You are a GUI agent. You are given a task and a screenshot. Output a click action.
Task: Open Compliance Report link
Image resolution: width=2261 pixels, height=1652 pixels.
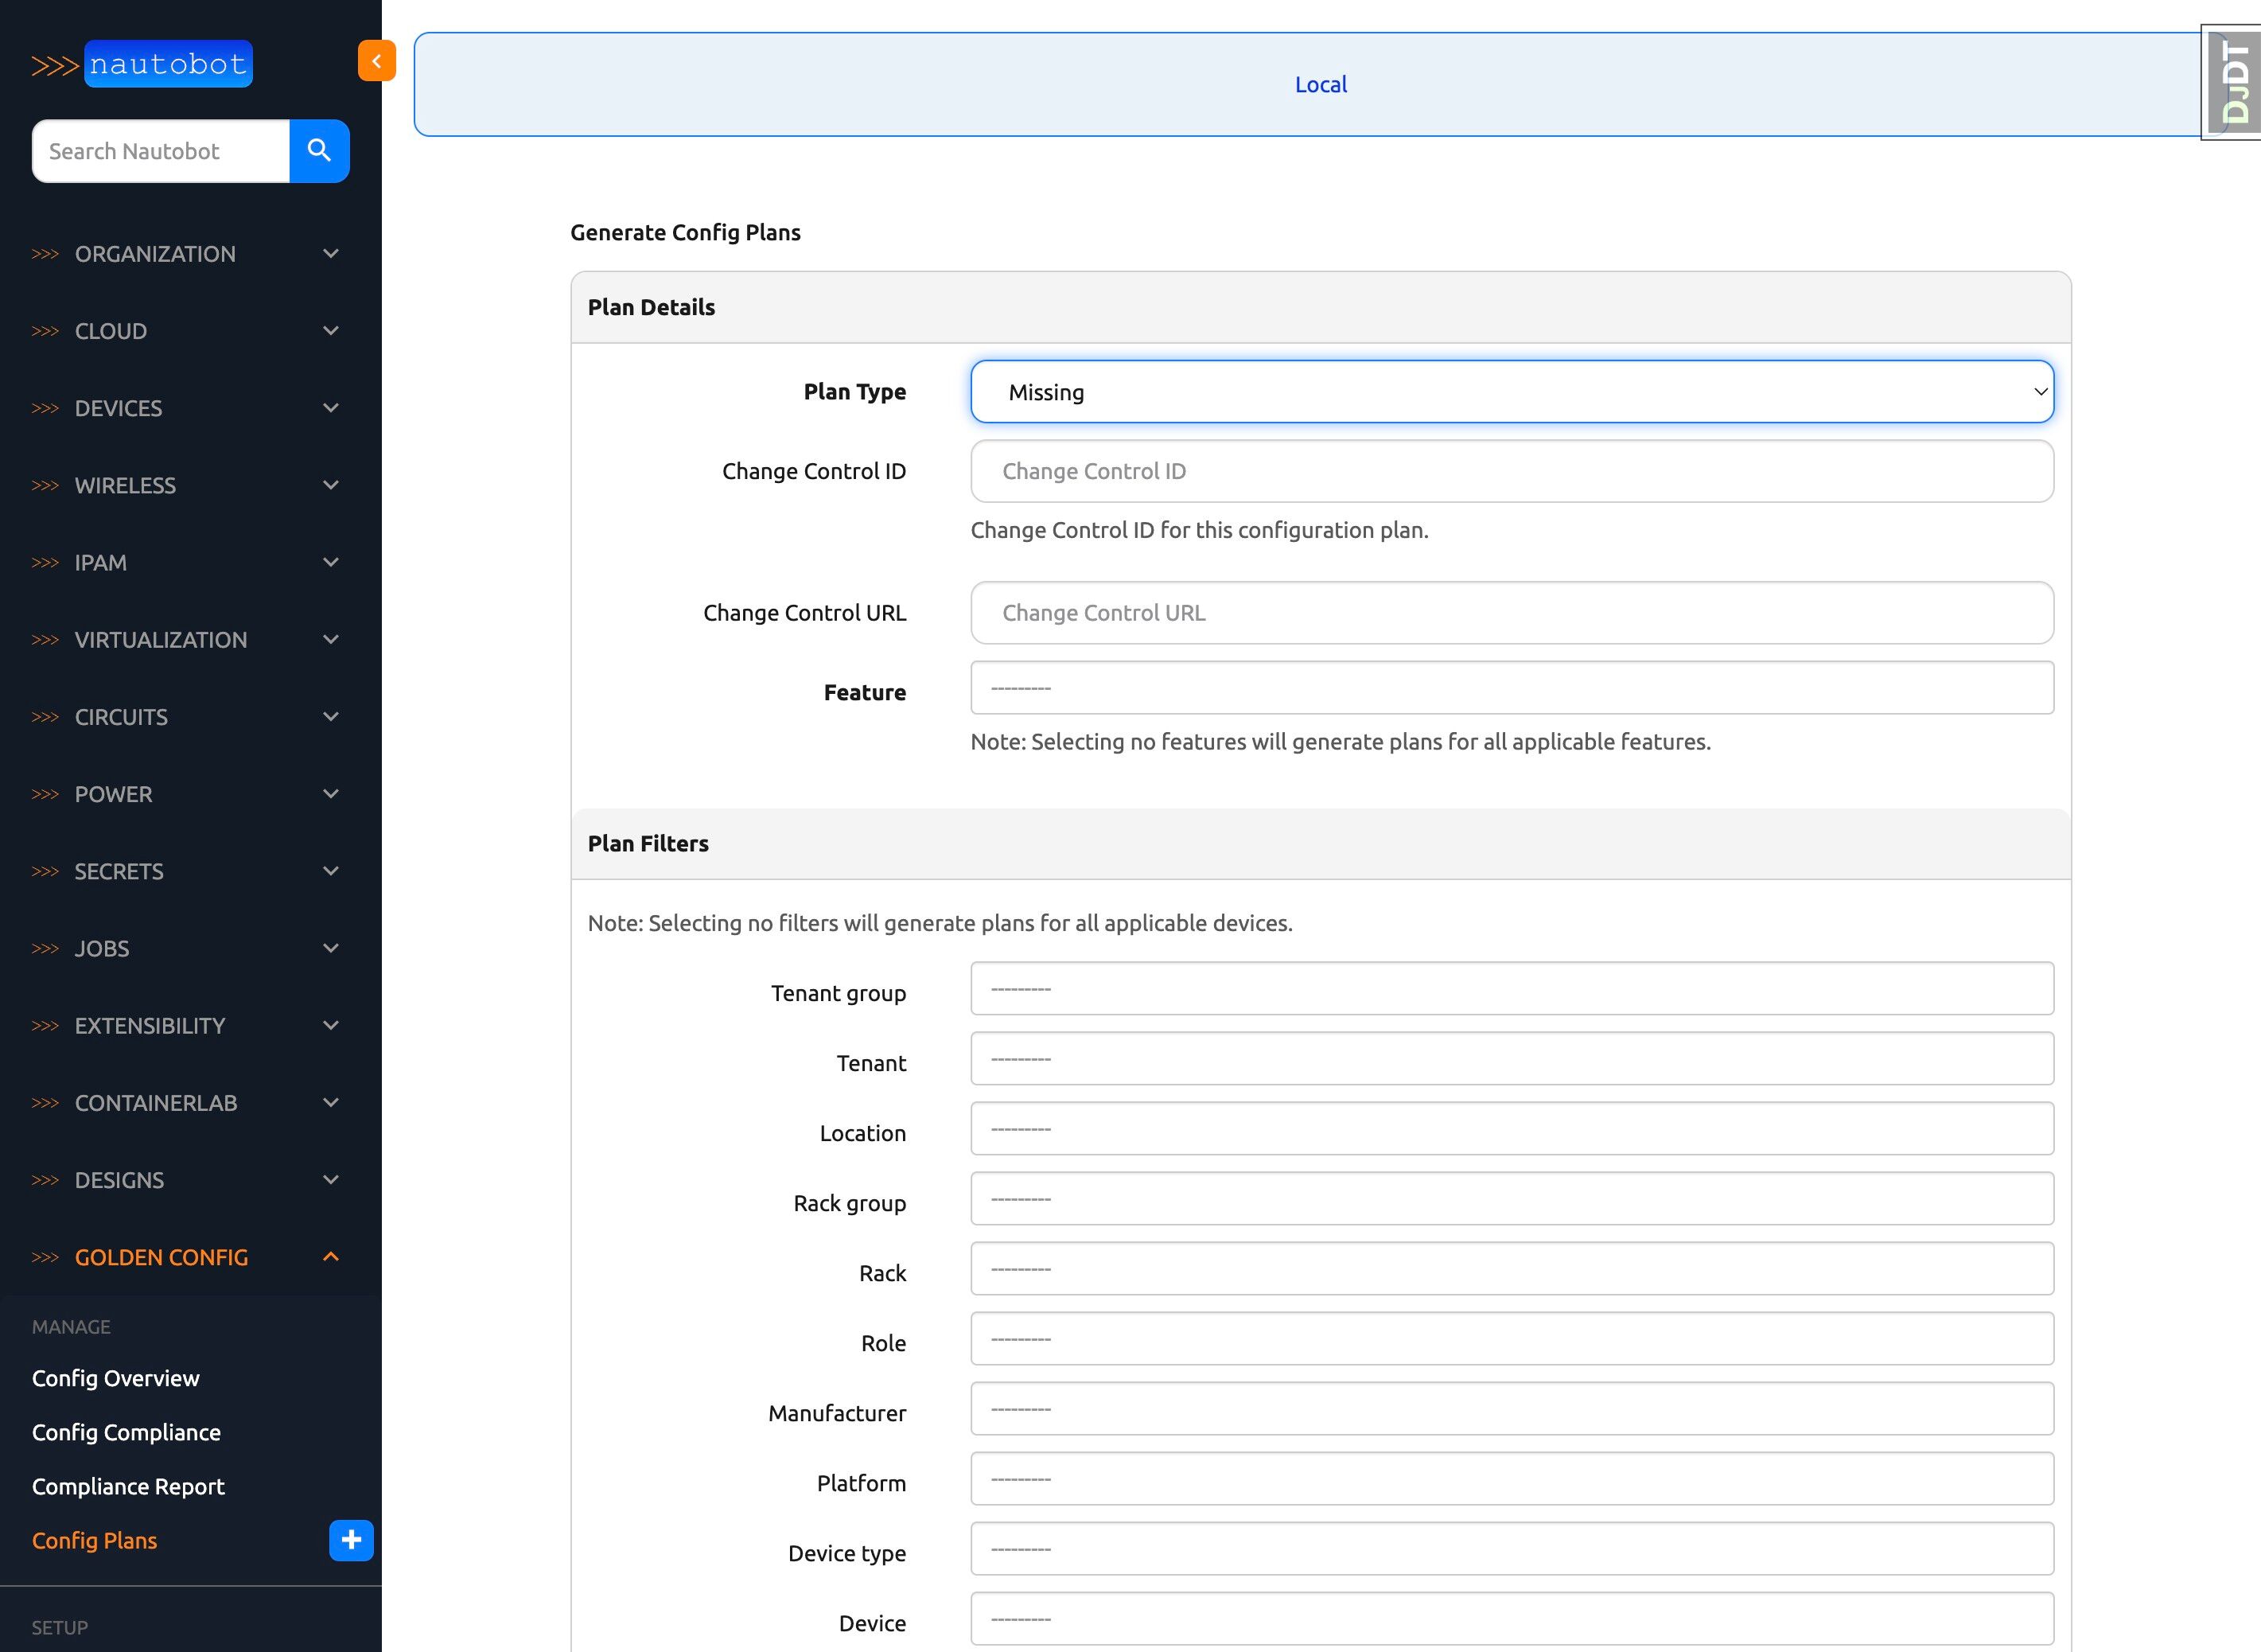128,1486
